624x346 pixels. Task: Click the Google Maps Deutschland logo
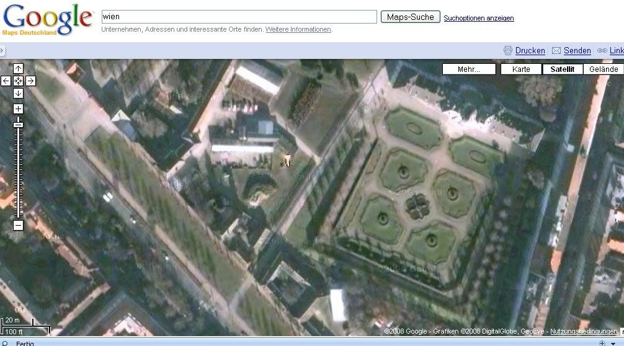[47, 20]
